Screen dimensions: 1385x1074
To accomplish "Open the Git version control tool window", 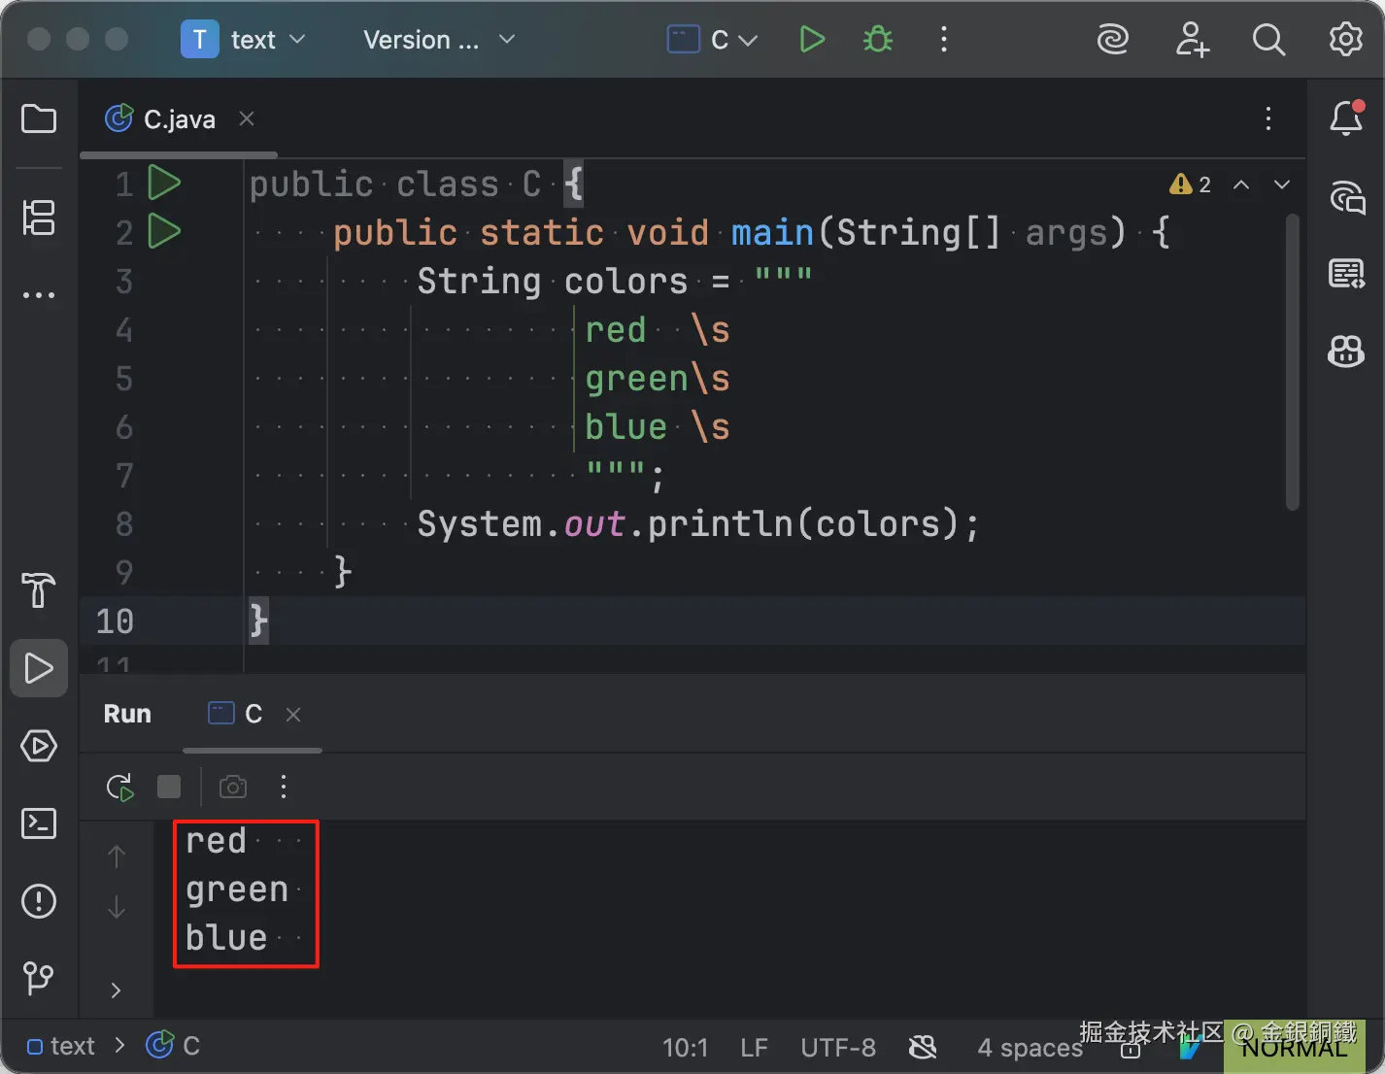I will tap(39, 978).
